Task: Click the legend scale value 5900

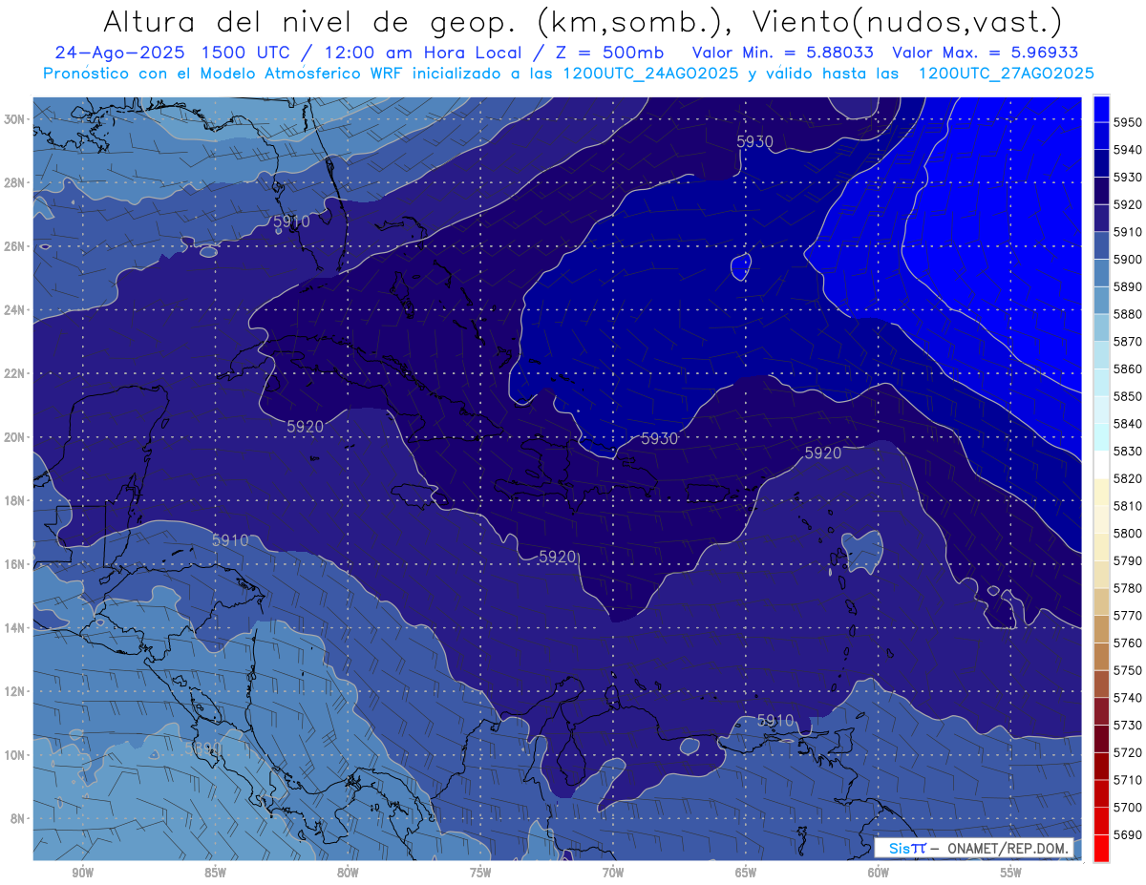Action: click(1128, 260)
